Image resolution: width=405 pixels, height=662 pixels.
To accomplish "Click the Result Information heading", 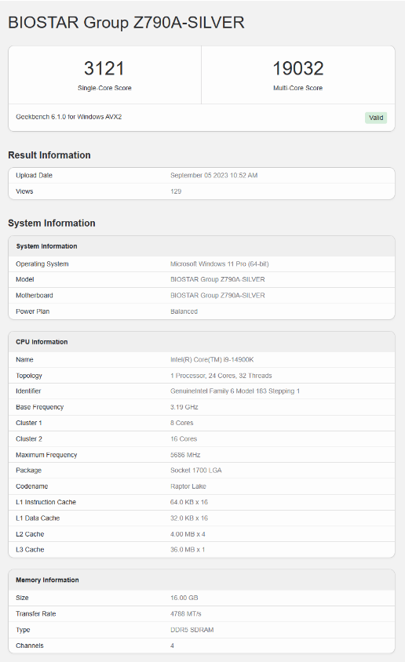I will (x=49, y=155).
